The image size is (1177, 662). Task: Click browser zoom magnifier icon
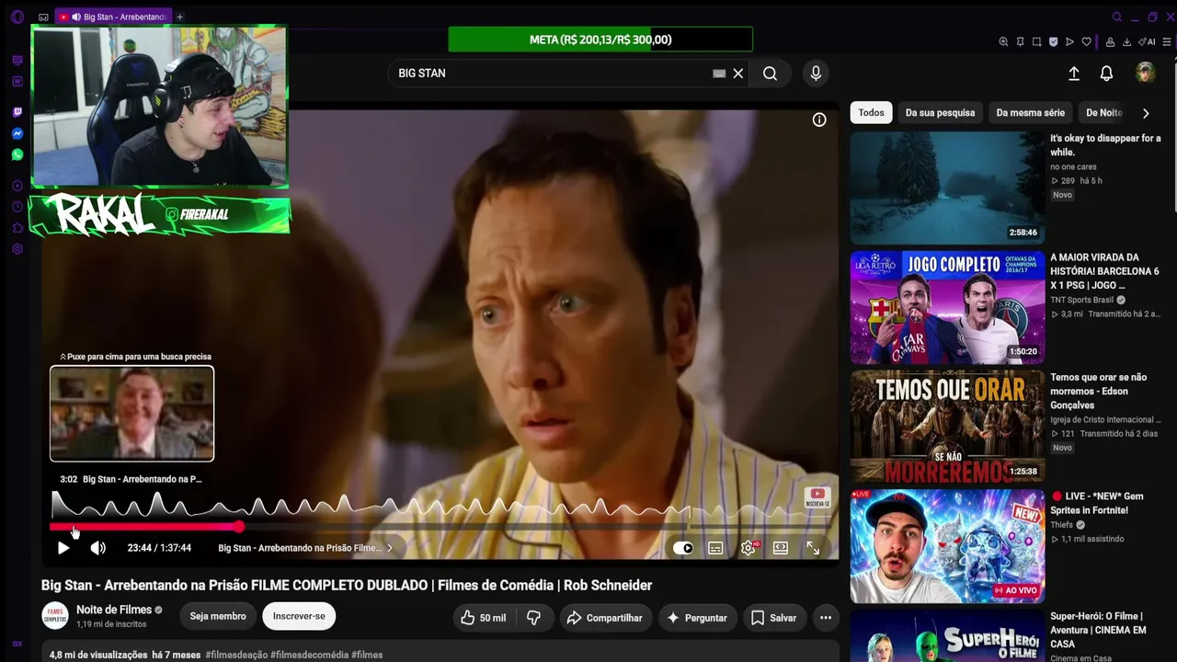[1004, 41]
